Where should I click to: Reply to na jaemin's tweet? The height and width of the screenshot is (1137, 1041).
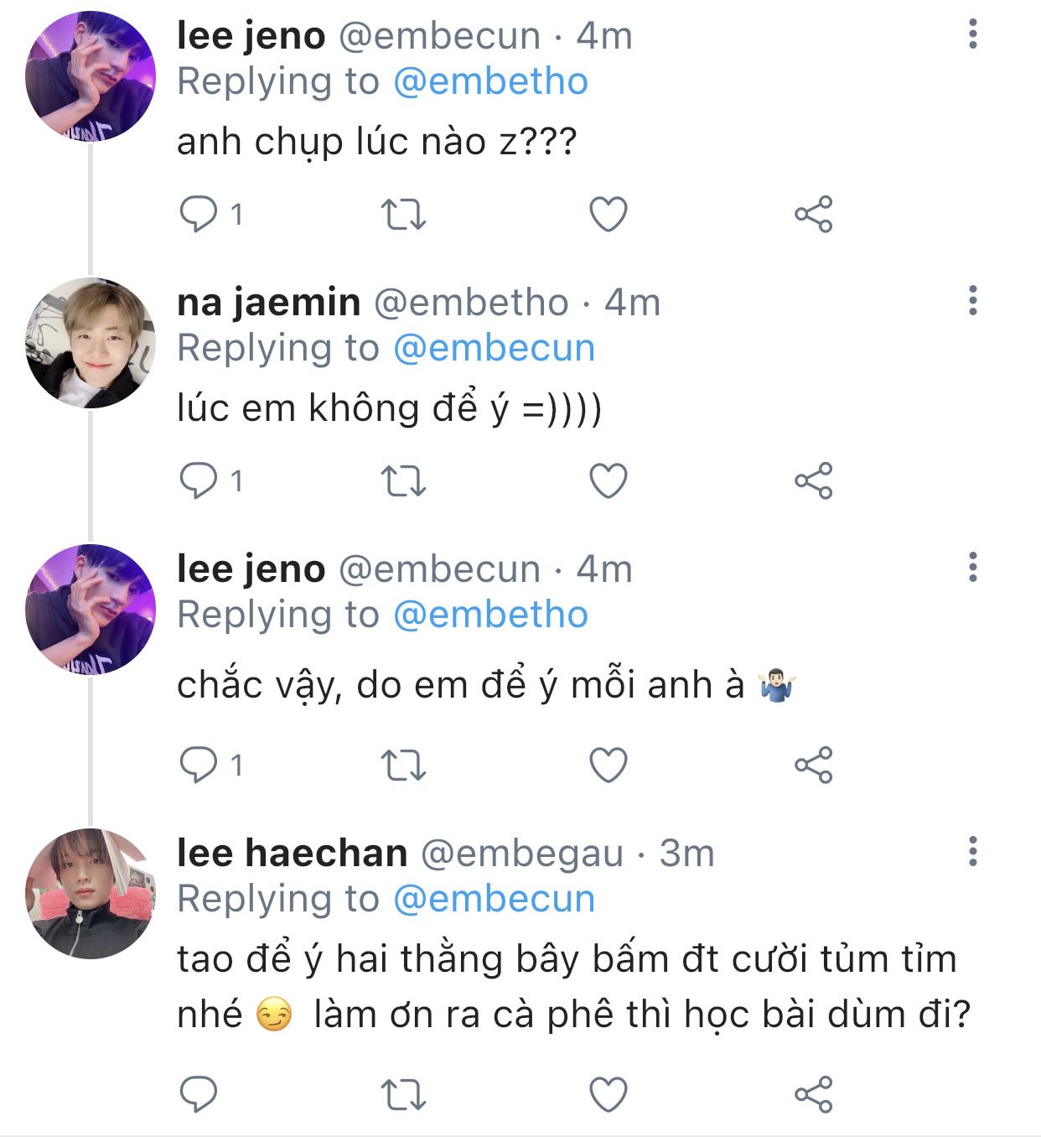point(199,481)
